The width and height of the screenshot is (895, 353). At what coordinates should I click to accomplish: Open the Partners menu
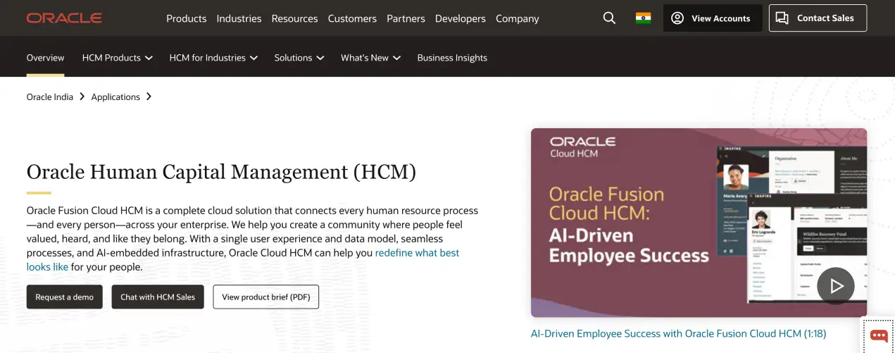pos(406,18)
